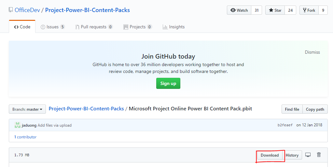Image resolution: width=333 pixels, height=167 pixels.
Task: Open the watchers count 31
Action: (257, 10)
